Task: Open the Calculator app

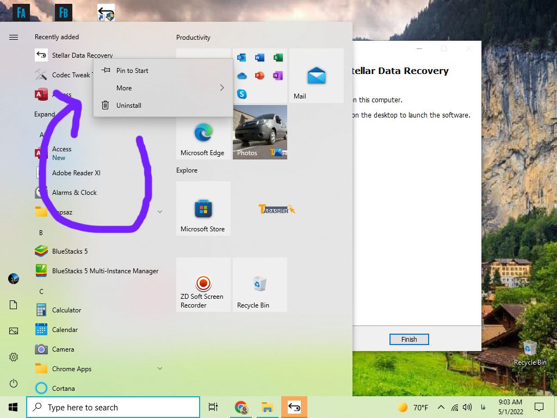Action: tap(58, 310)
